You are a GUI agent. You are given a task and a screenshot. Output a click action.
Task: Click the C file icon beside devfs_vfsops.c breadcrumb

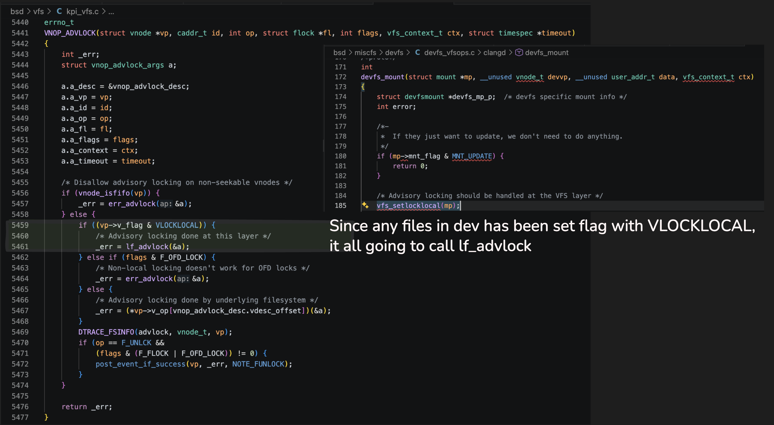417,52
